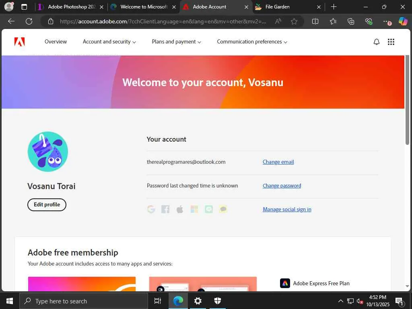Add page to favorites star icon

click(x=294, y=21)
